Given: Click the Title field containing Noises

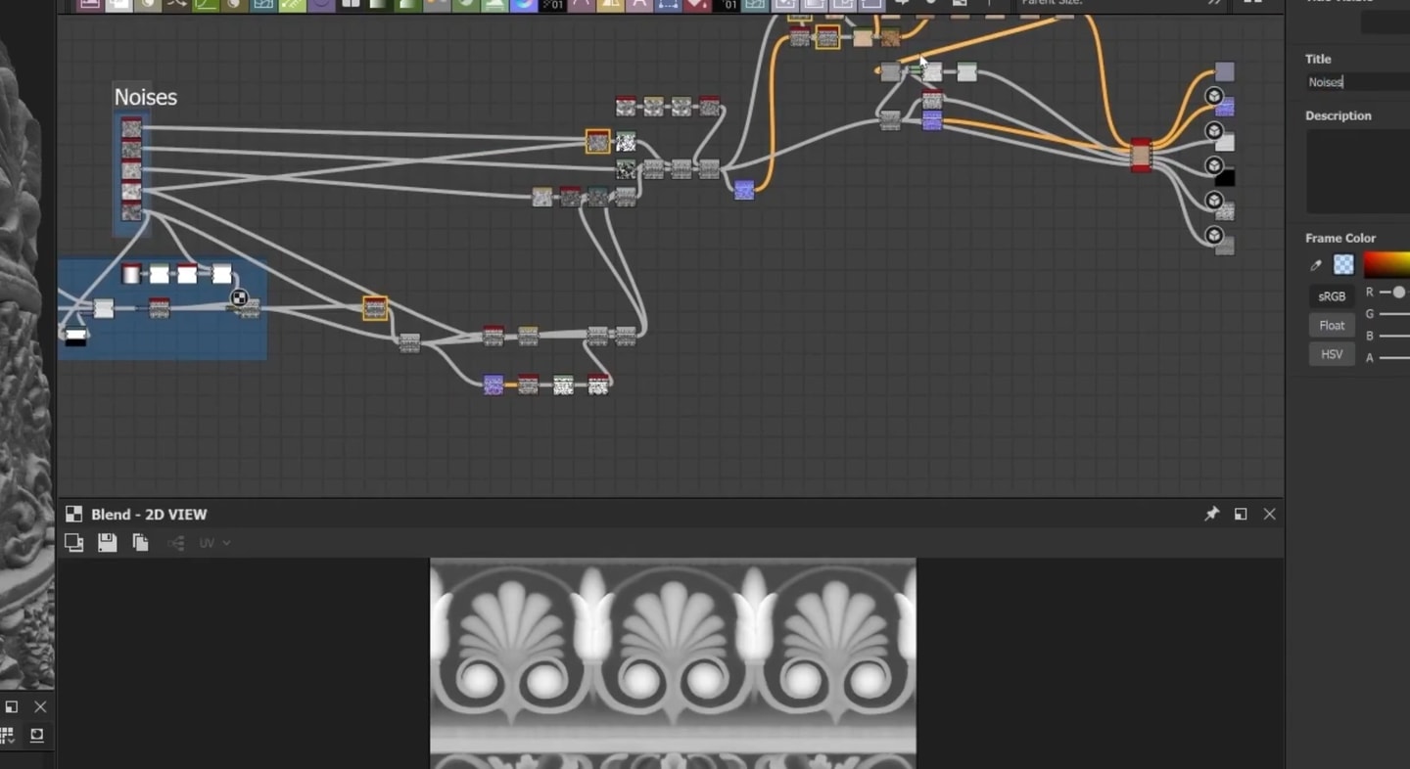Looking at the screenshot, I should click(x=1358, y=82).
